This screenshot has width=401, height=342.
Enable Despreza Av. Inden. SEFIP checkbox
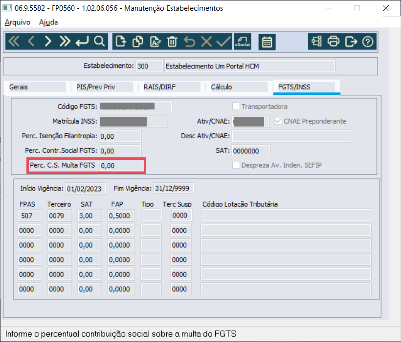click(236, 165)
